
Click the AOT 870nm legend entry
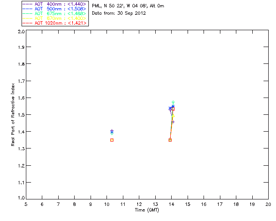54,18
